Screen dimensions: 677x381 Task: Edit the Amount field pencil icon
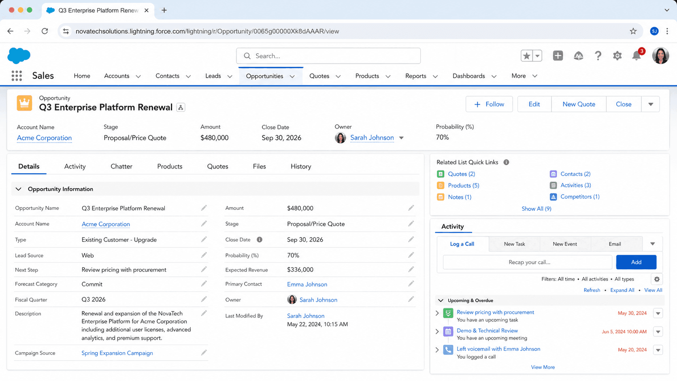[411, 208]
